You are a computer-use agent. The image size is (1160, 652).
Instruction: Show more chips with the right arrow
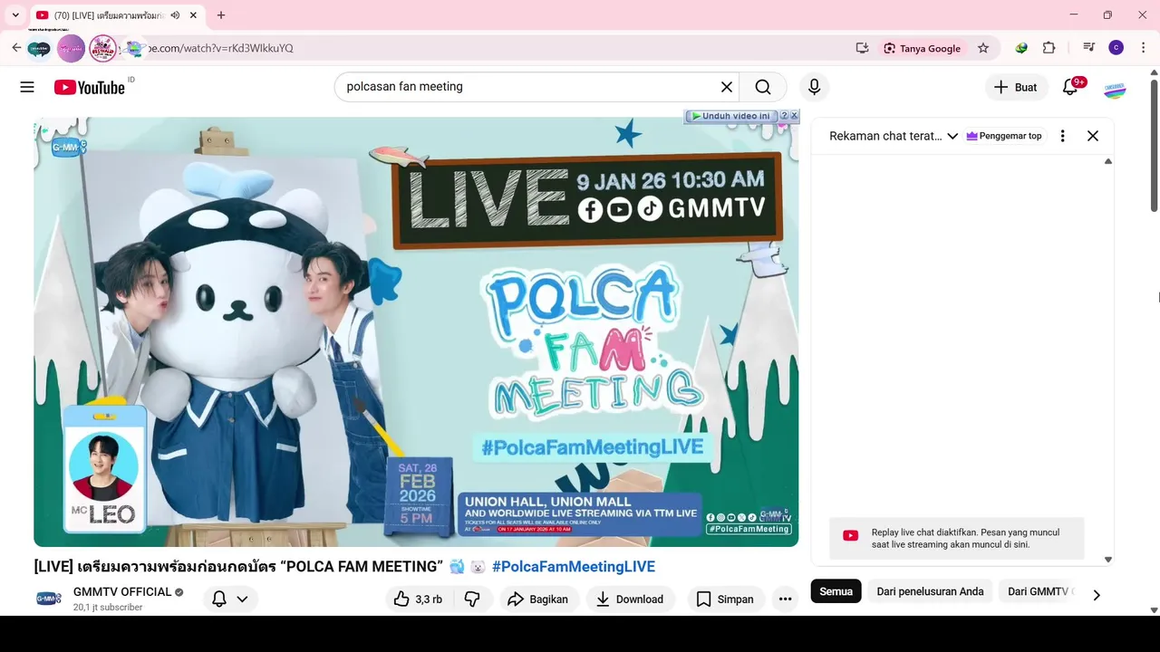tap(1097, 595)
